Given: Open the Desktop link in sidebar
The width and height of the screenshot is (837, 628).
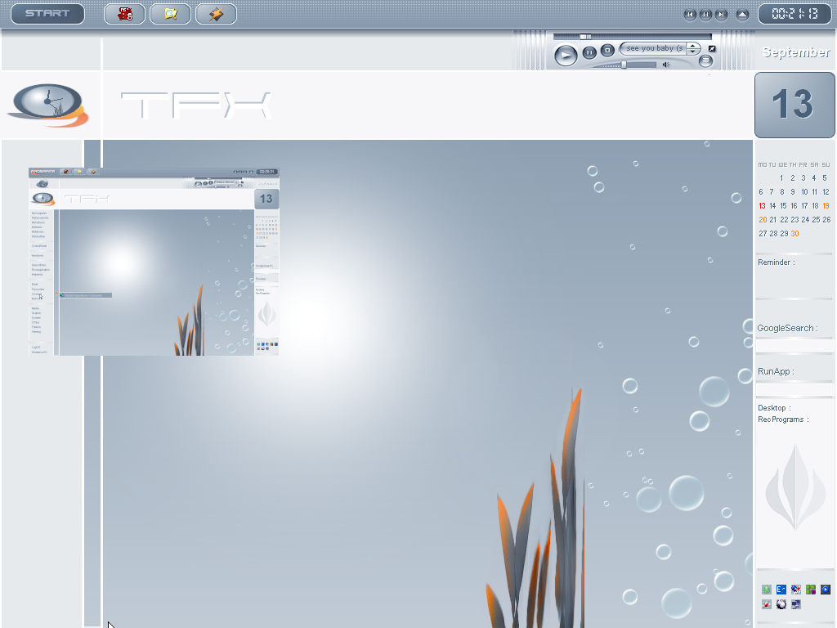Looking at the screenshot, I should (774, 408).
